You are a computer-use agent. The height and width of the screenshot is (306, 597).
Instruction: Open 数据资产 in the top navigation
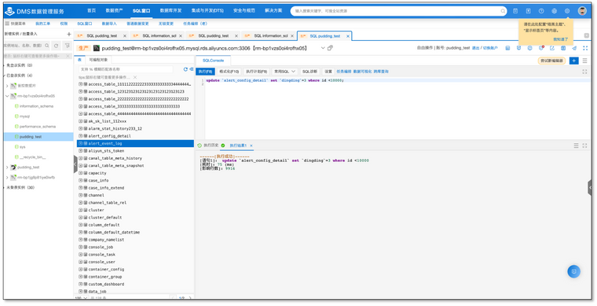pos(114,11)
